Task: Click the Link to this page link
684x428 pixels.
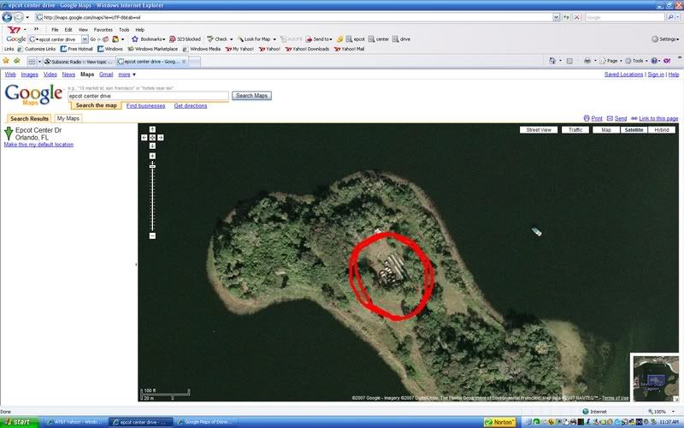Action: (x=658, y=118)
